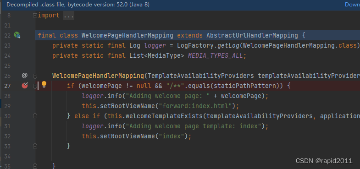Click TemplateAvailabilityProviders parameter type on line 26
The height and width of the screenshot is (169, 360).
click(201, 76)
